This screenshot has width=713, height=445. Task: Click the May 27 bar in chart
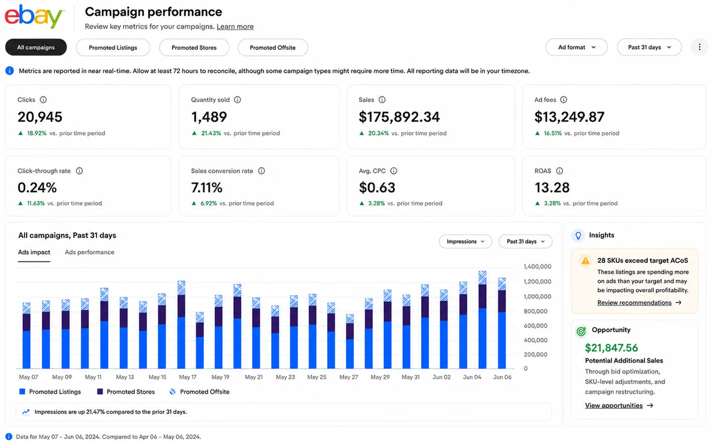350,341
